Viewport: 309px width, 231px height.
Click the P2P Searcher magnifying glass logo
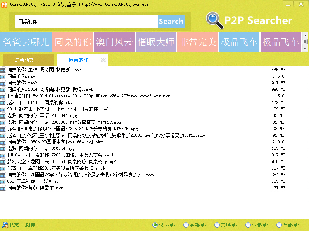click(213, 20)
